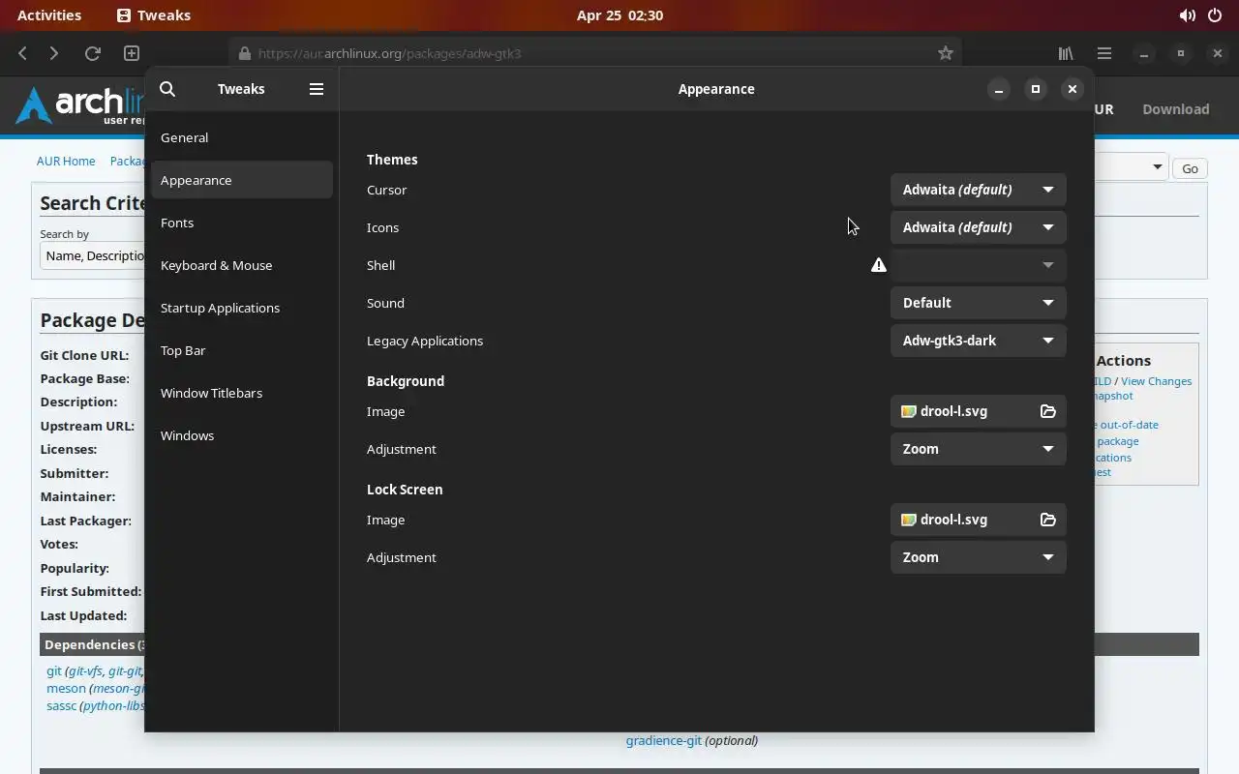This screenshot has width=1239, height=774.
Task: Open the browser application menu
Action: [1103, 53]
